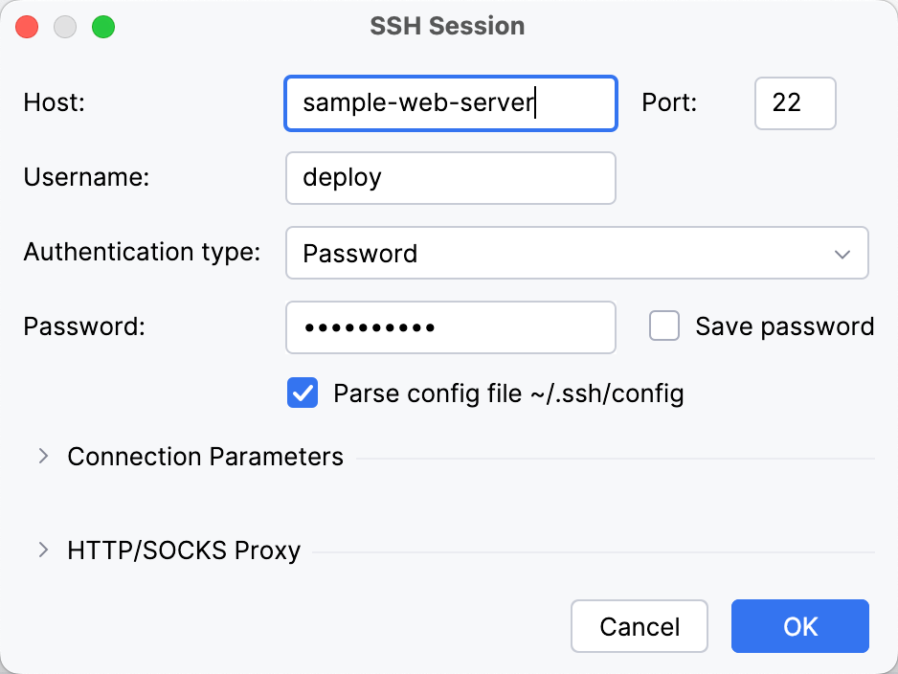Click the chevron at the dropdown's right edge
The width and height of the screenshot is (898, 674).
[x=842, y=253]
